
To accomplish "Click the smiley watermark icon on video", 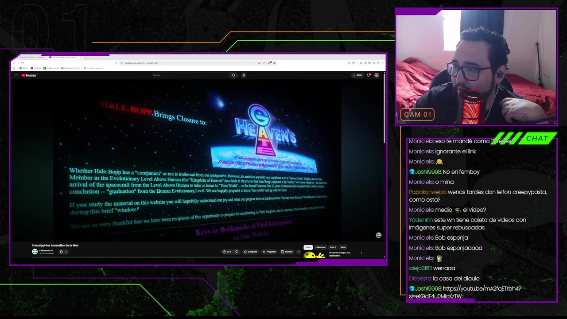I will pos(378,235).
